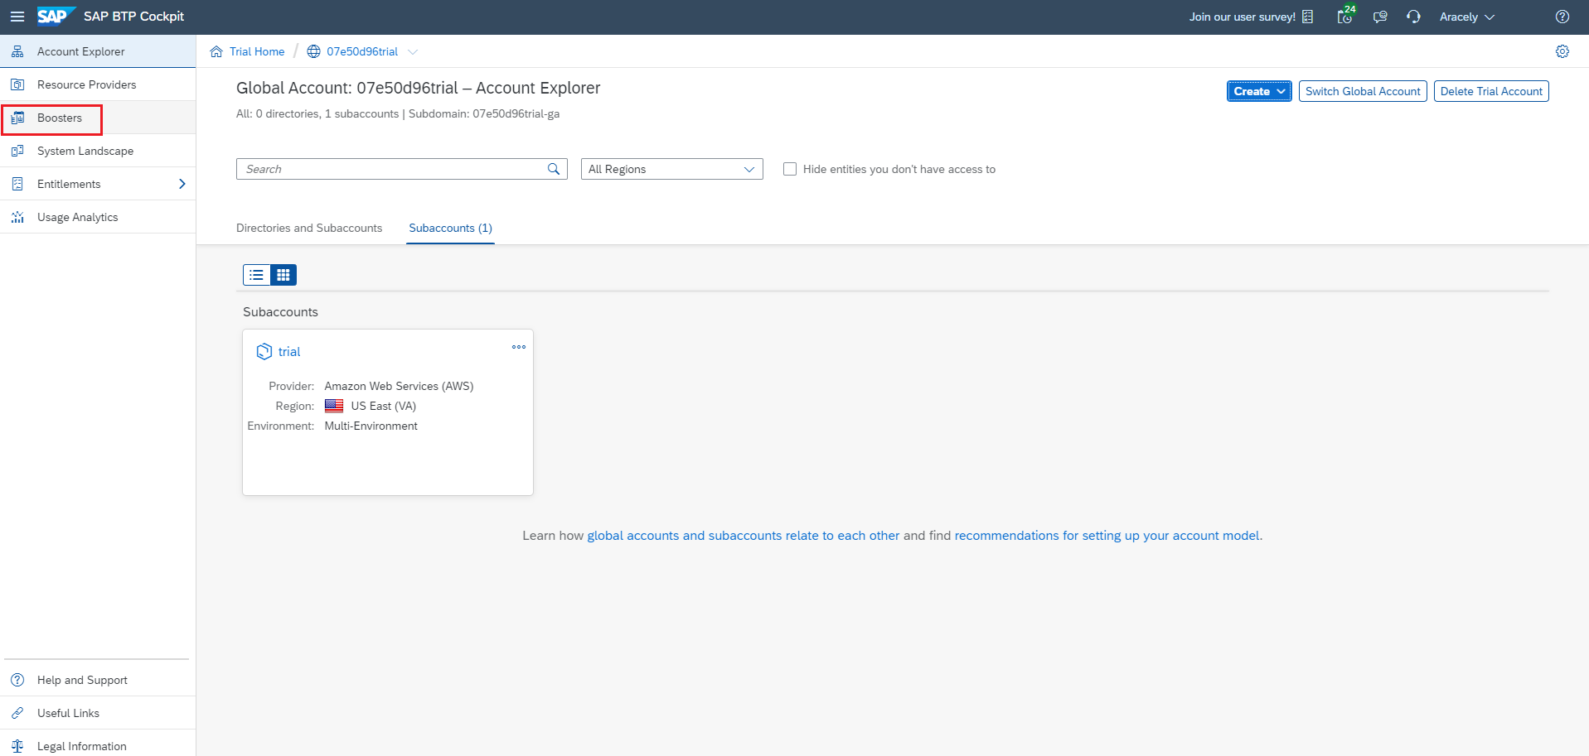The width and height of the screenshot is (1589, 756).
Task: Expand the Aracely user menu
Action: (x=1466, y=17)
